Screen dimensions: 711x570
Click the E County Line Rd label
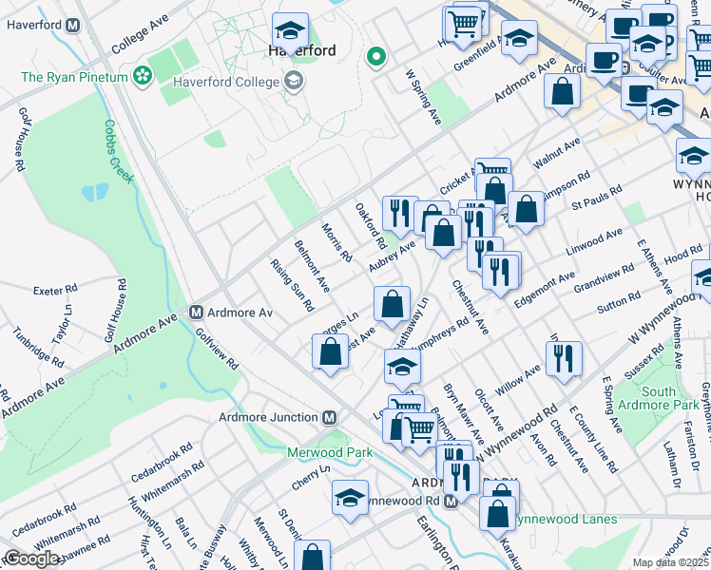pos(593,439)
